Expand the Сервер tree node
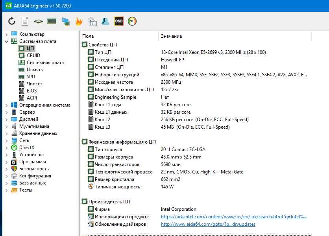 7,112
